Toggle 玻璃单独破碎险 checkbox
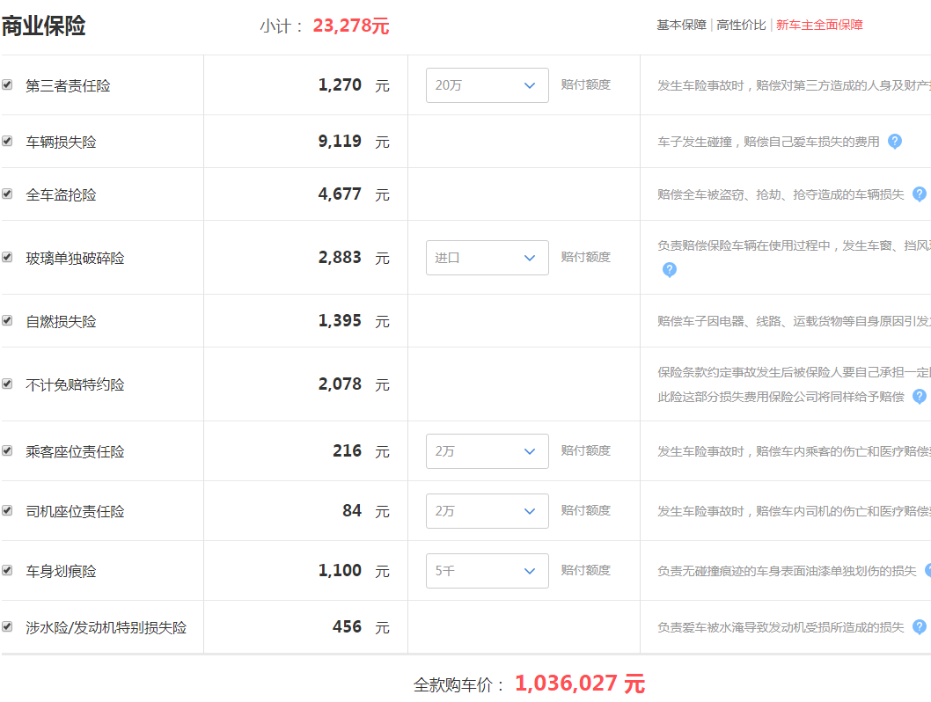Viewport: 931px width, 702px height. tap(7, 258)
